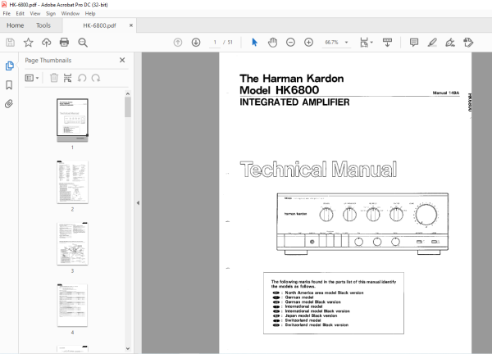Click the Save file icon
492x354 pixels.
(11, 43)
